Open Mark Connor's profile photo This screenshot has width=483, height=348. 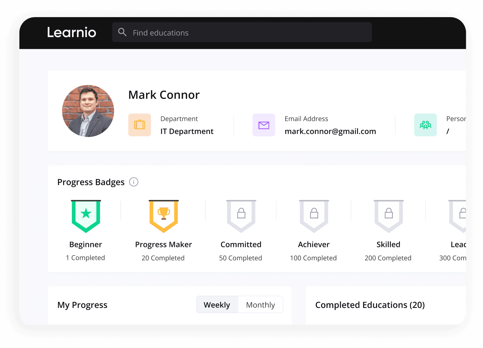tap(88, 111)
